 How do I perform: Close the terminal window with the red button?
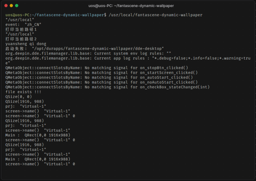(x=6, y=6)
